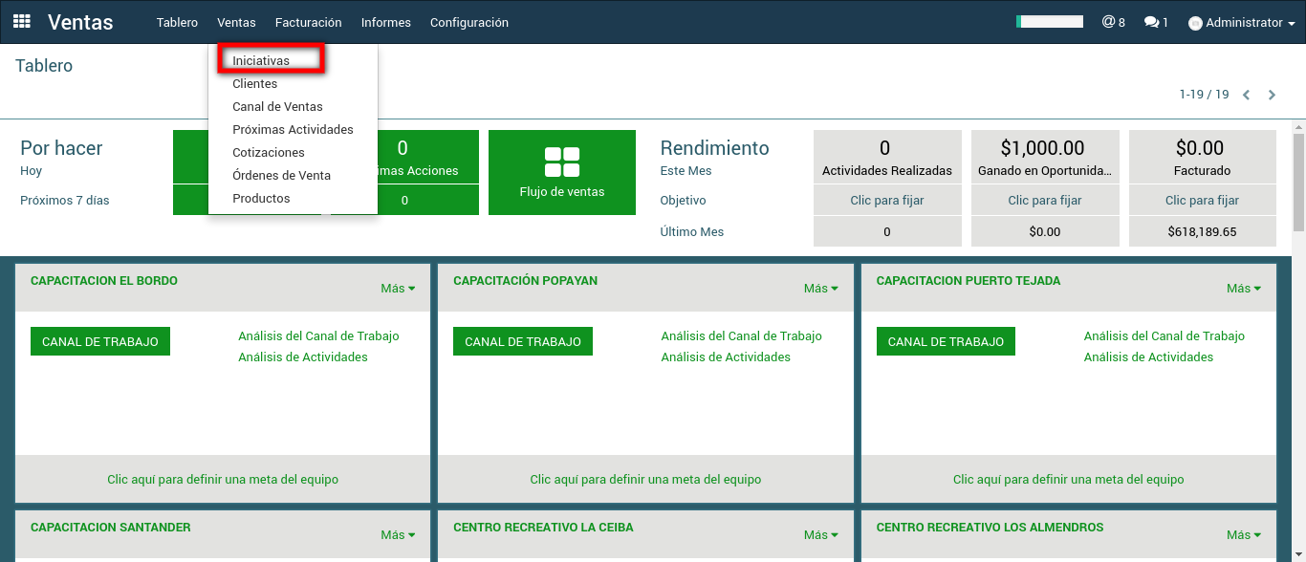The width and height of the screenshot is (1306, 562).
Task: Open the chat conversations icon
Action: (1151, 22)
